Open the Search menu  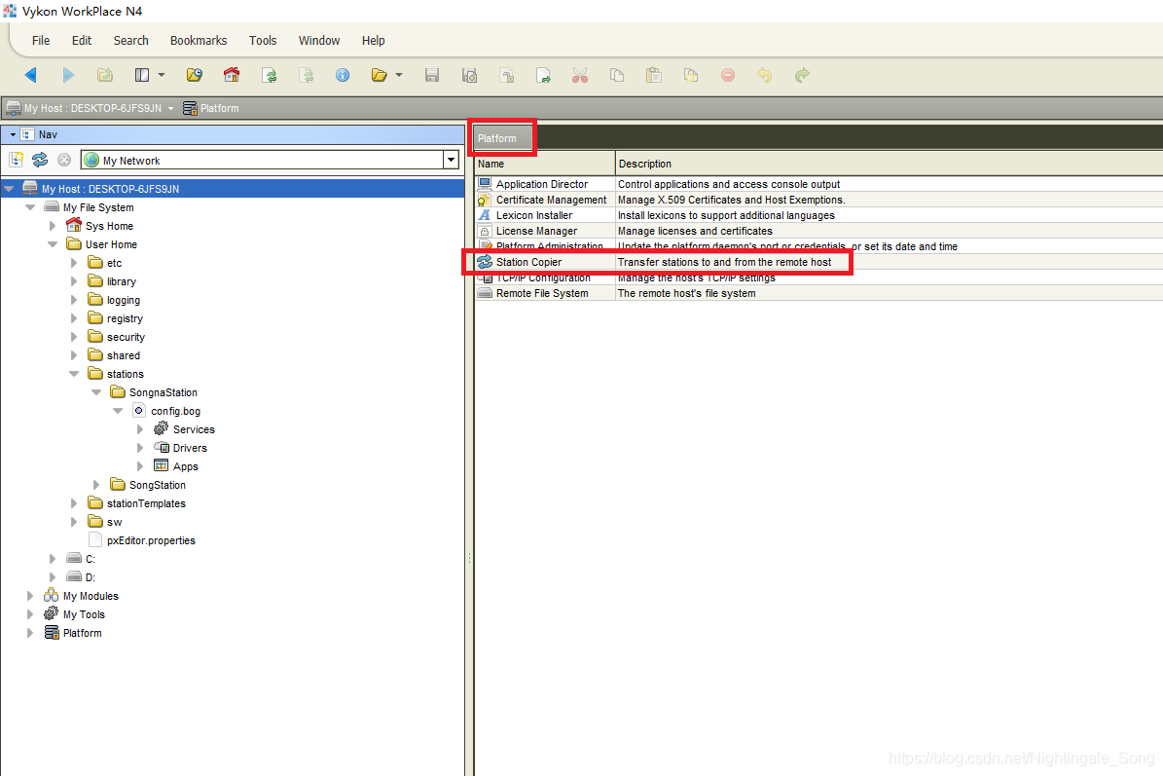(x=130, y=41)
